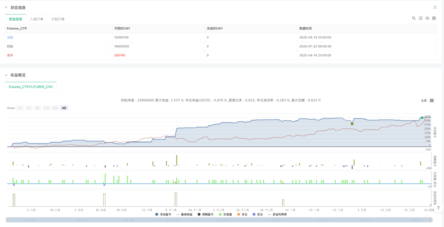Viewport: 444px width, 227px height.
Task: Toggle 资金利用率 series in legend
Action: [277, 214]
